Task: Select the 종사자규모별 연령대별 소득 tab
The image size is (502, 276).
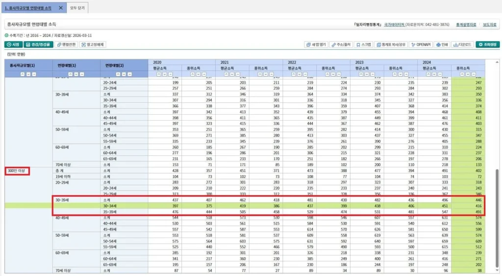Action: (28, 8)
